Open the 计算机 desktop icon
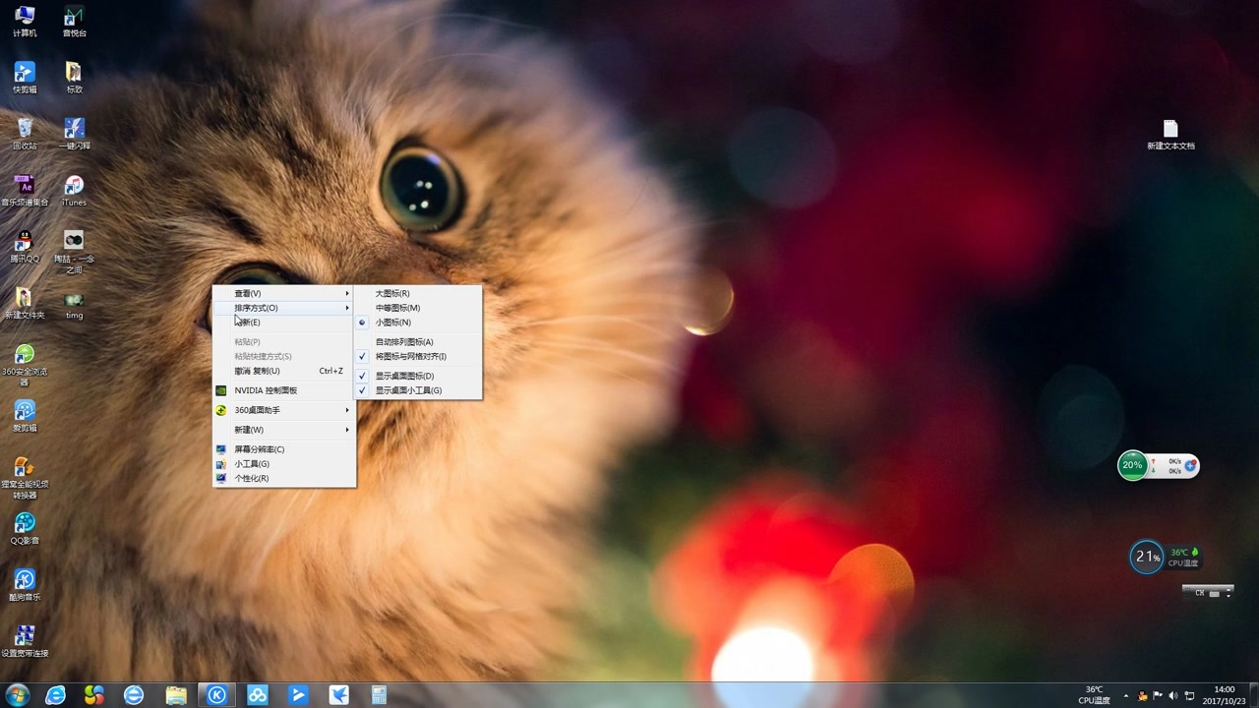 click(x=25, y=22)
